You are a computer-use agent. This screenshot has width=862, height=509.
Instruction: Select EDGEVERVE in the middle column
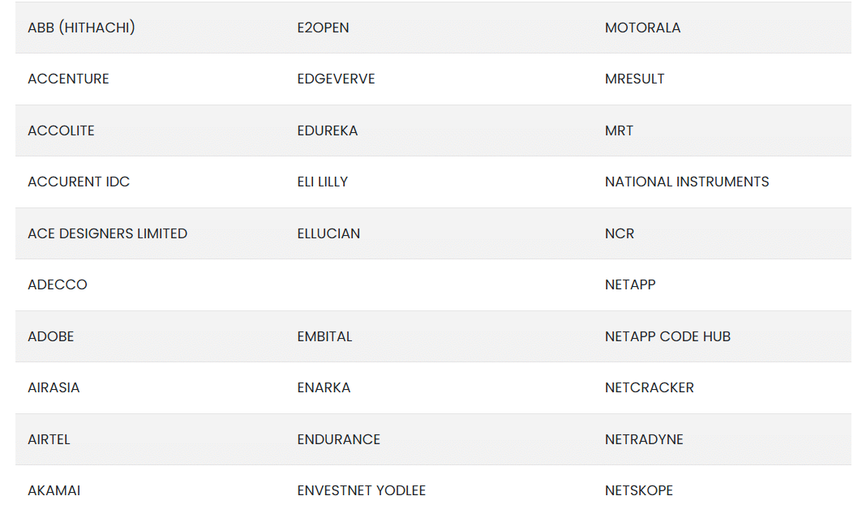(336, 79)
